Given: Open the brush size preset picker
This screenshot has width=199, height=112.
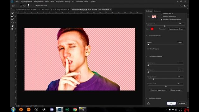Looking at the screenshot, I should [31, 6].
